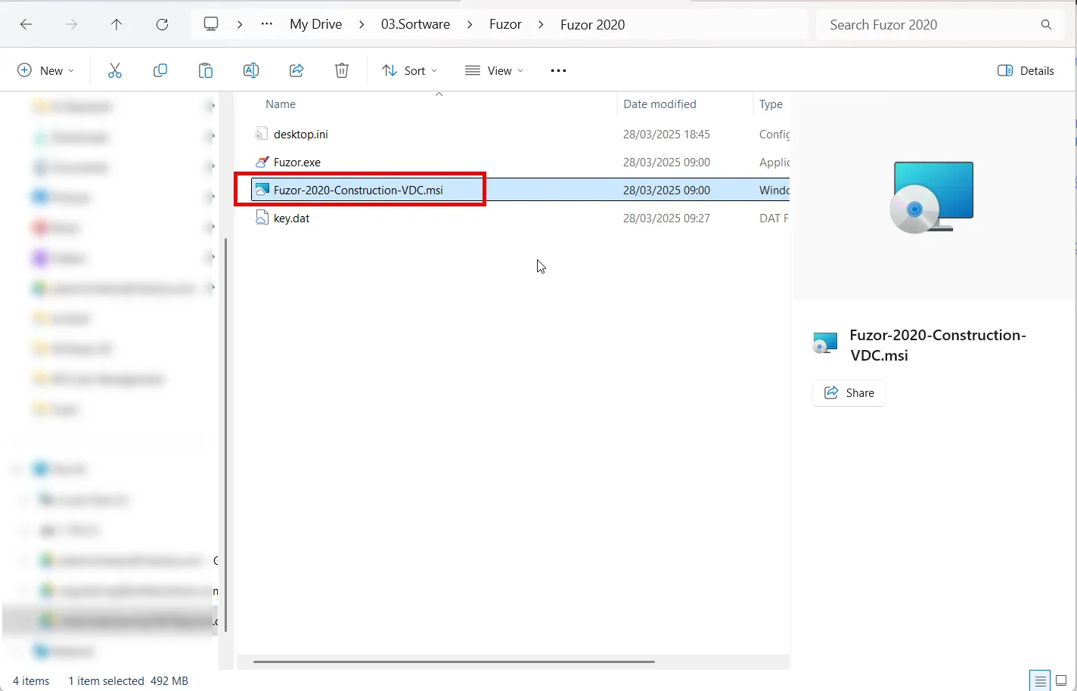Viewport: 1077px width, 691px height.
Task: Open the See more ellipsis menu
Action: pos(558,70)
